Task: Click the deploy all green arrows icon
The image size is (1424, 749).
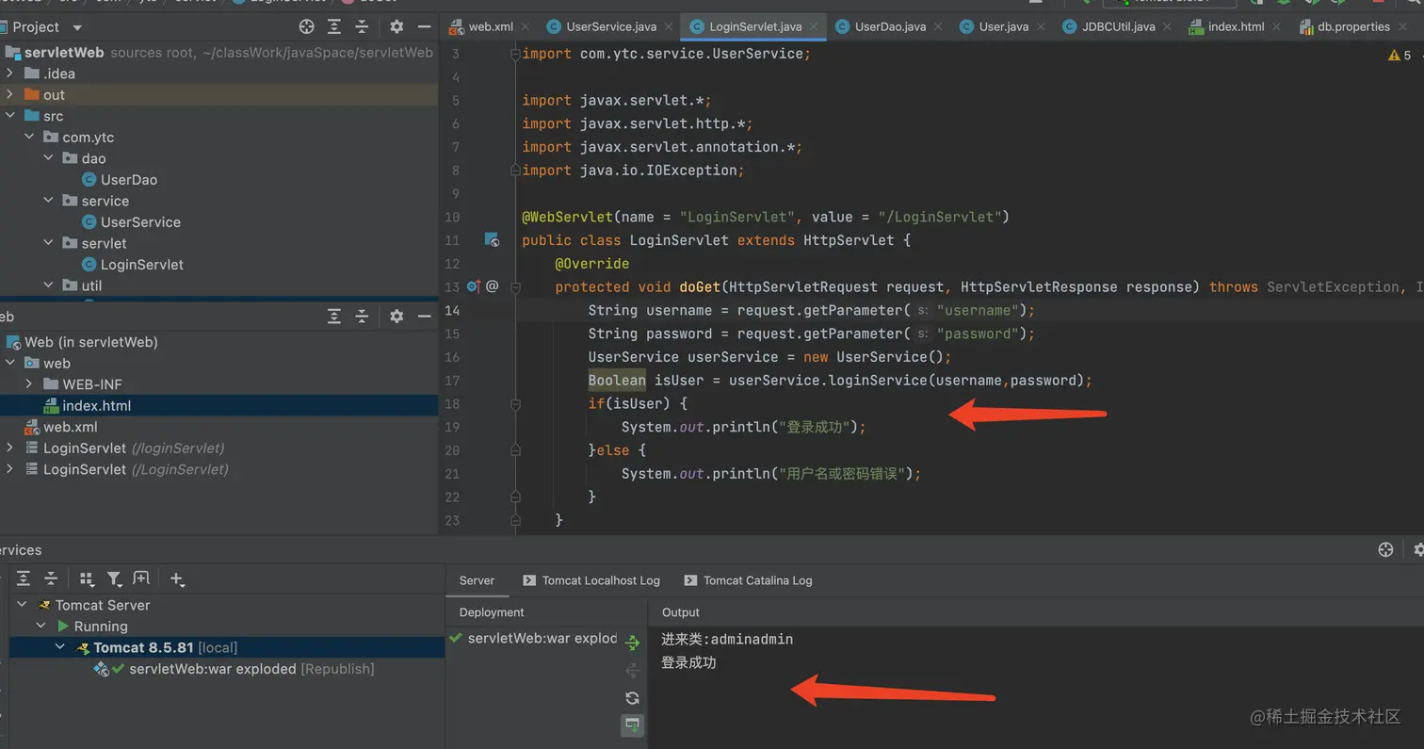Action: tap(632, 643)
